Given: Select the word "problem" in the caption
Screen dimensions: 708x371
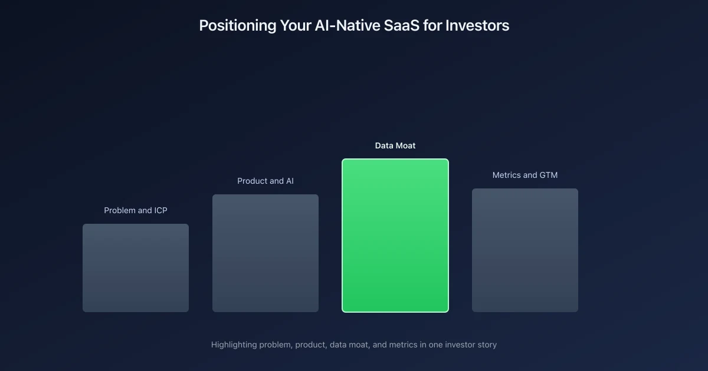Looking at the screenshot, I should click(276, 344).
